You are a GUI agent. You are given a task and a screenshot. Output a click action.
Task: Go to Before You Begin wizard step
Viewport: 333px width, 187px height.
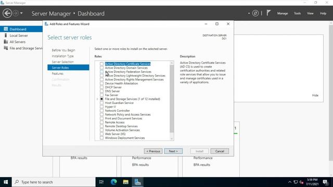point(63,50)
